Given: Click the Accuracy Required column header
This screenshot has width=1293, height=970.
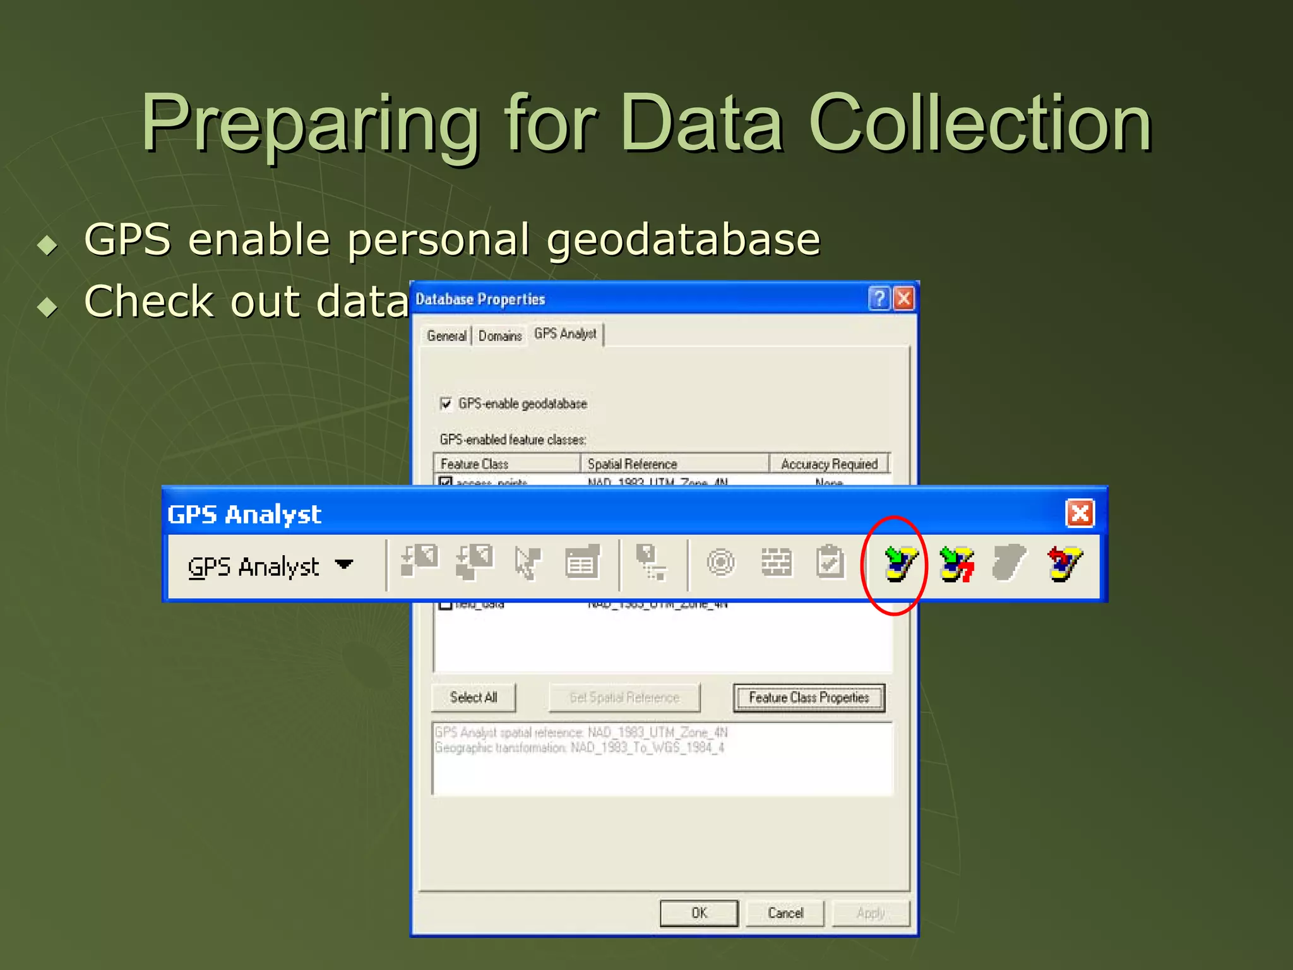Looking at the screenshot, I should [x=829, y=464].
